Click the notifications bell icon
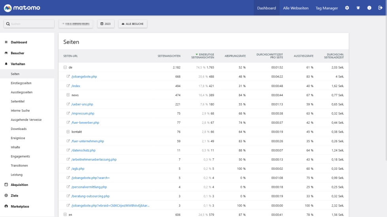387x217 pixels. pos(358,8)
